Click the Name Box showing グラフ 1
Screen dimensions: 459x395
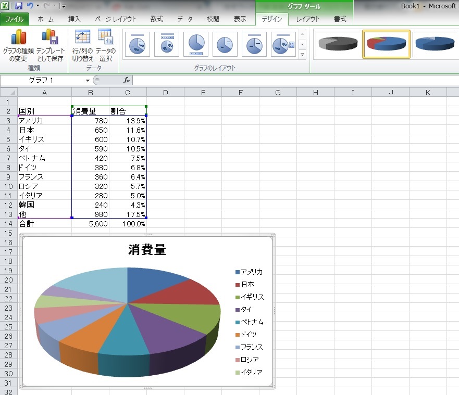pyautogui.click(x=42, y=80)
